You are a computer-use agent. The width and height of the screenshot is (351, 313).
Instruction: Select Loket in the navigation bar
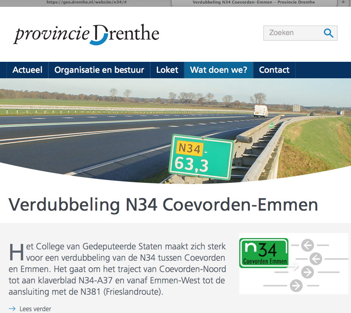[167, 70]
